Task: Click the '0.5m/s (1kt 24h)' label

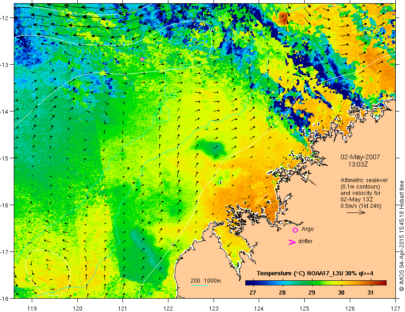Action: 361,206
